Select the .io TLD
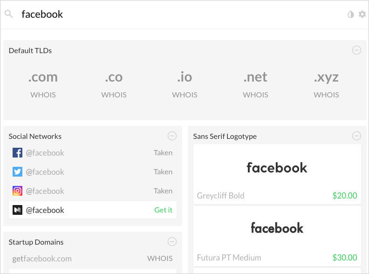Viewport: 369px width, 274px height. click(x=184, y=77)
